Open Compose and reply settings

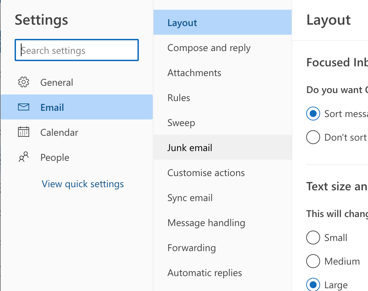coord(209,48)
